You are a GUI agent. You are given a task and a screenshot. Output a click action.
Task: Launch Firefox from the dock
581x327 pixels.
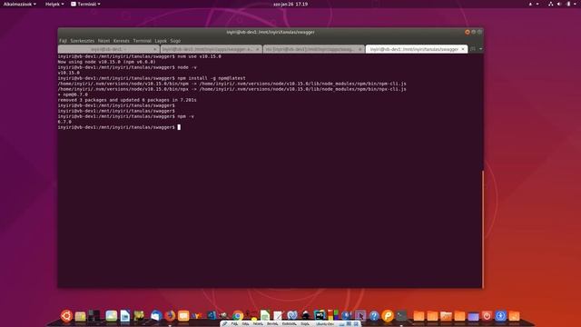(170, 315)
